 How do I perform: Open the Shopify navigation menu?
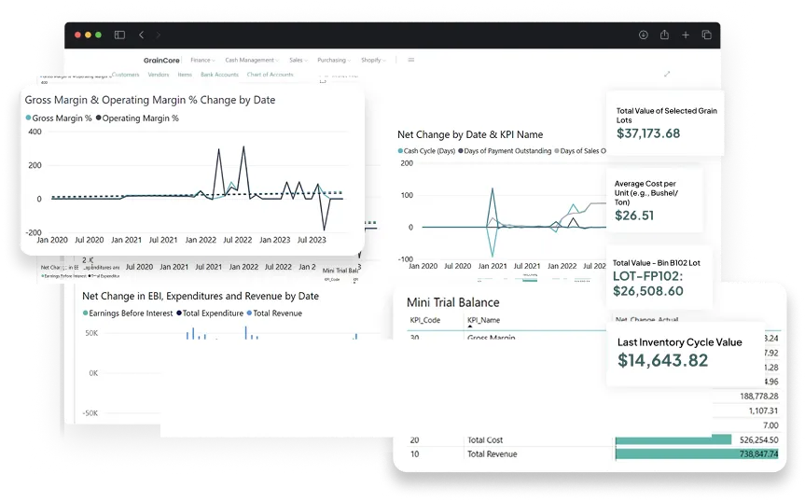[x=372, y=60]
